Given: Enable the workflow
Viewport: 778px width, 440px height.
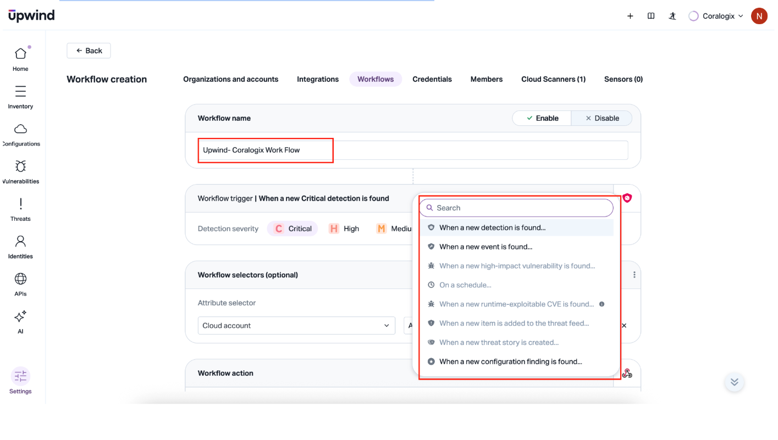Looking at the screenshot, I should click(x=542, y=118).
